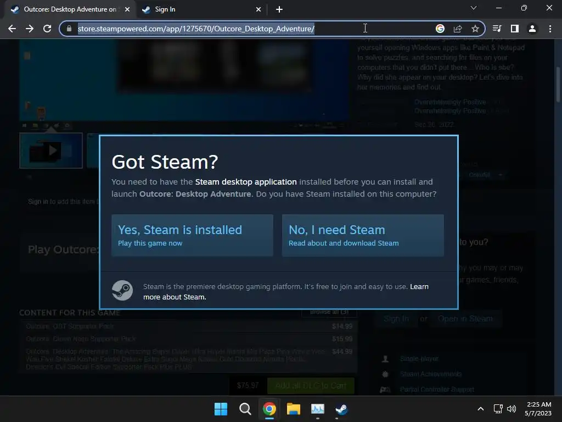
Task: Open Chrome three-dot menu
Action: [550, 29]
